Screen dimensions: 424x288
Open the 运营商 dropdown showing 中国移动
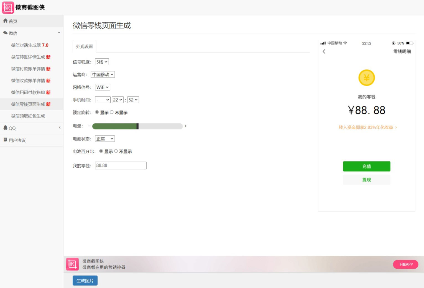click(103, 74)
